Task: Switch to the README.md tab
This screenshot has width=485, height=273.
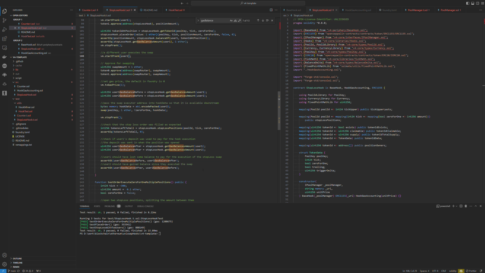Action: [x=150, y=10]
